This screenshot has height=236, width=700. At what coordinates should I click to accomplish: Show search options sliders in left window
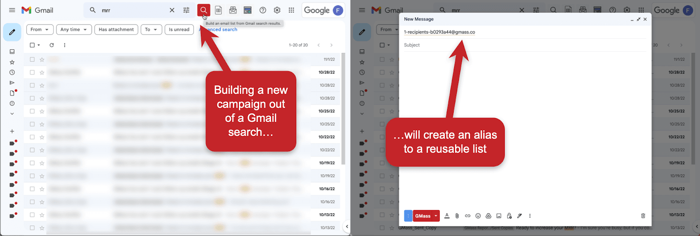[x=186, y=10]
